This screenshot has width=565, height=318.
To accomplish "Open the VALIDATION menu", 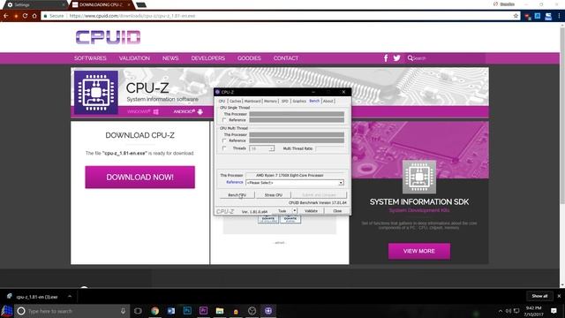I will 134,58.
